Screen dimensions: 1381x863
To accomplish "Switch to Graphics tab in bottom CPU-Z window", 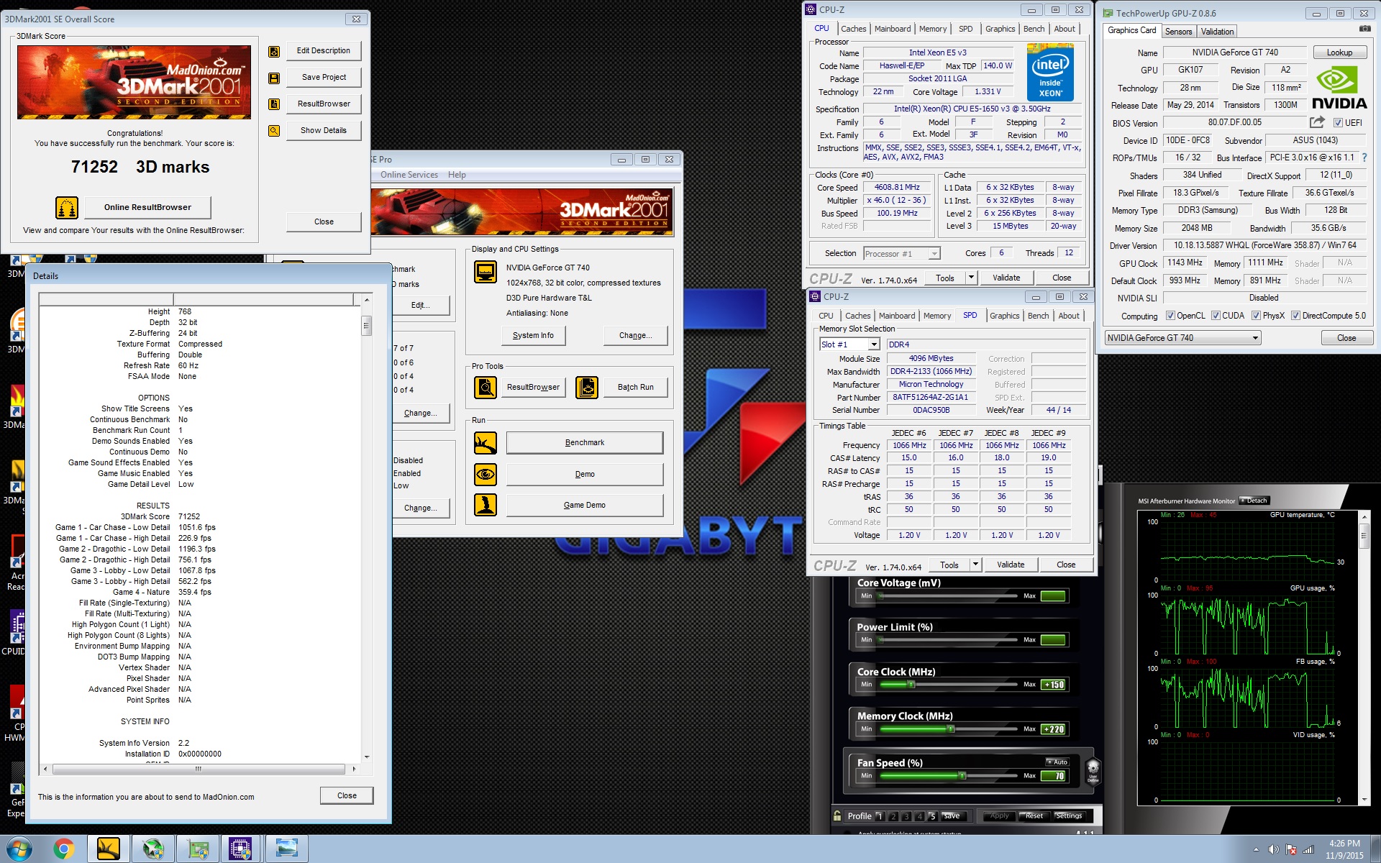I will coord(1004,316).
